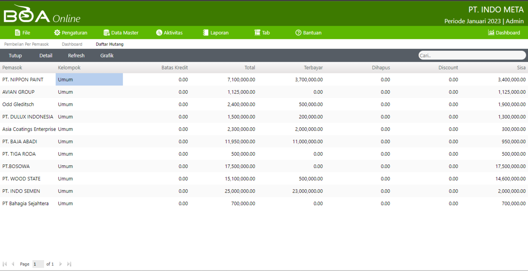Click the Data Master database icon

(x=106, y=33)
